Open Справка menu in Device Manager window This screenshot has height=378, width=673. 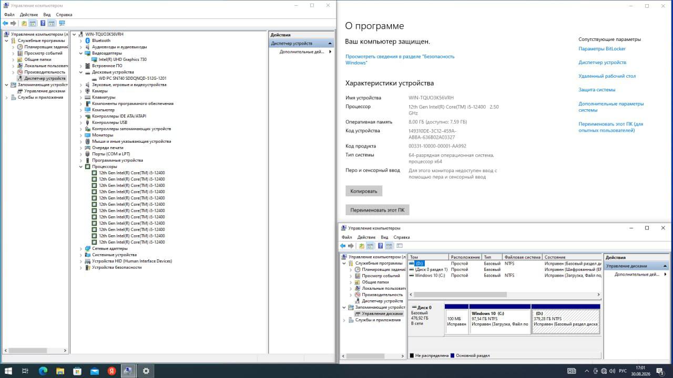pyautogui.click(x=64, y=15)
